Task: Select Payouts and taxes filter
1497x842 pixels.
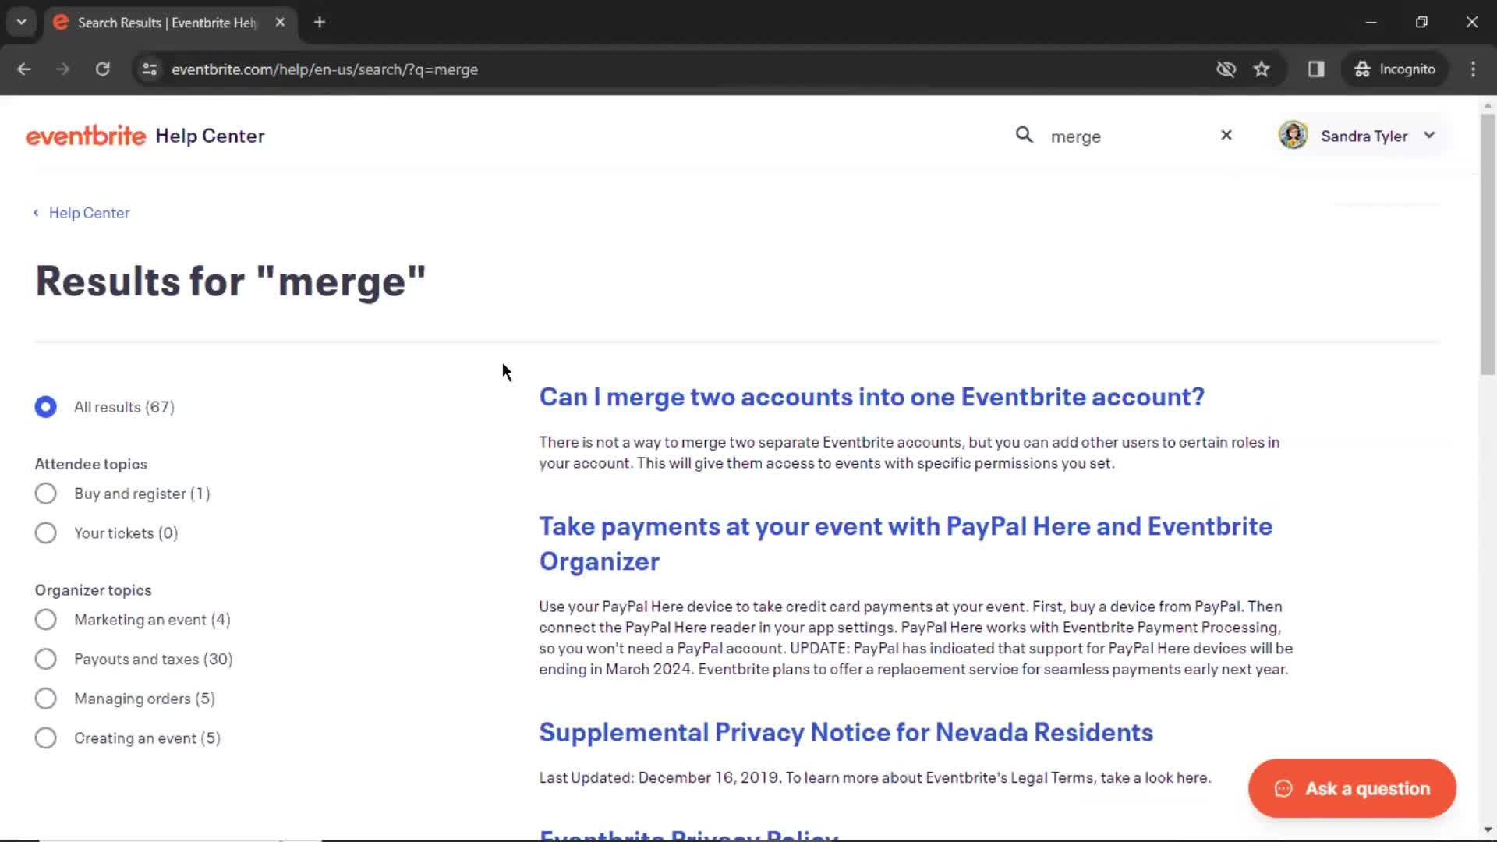Action: click(45, 660)
